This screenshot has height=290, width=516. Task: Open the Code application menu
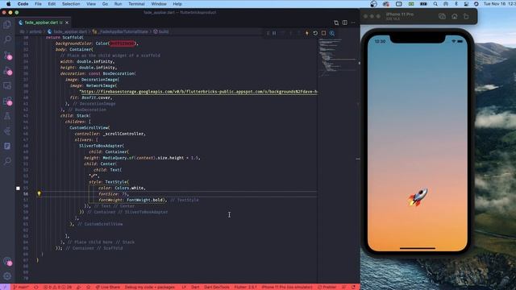click(x=23, y=4)
